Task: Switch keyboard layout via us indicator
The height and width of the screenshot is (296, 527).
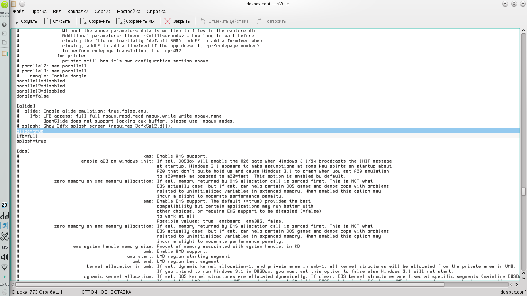Action: 5,247
